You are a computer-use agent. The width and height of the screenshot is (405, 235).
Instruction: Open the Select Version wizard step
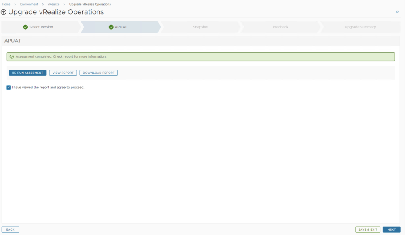[x=41, y=27]
